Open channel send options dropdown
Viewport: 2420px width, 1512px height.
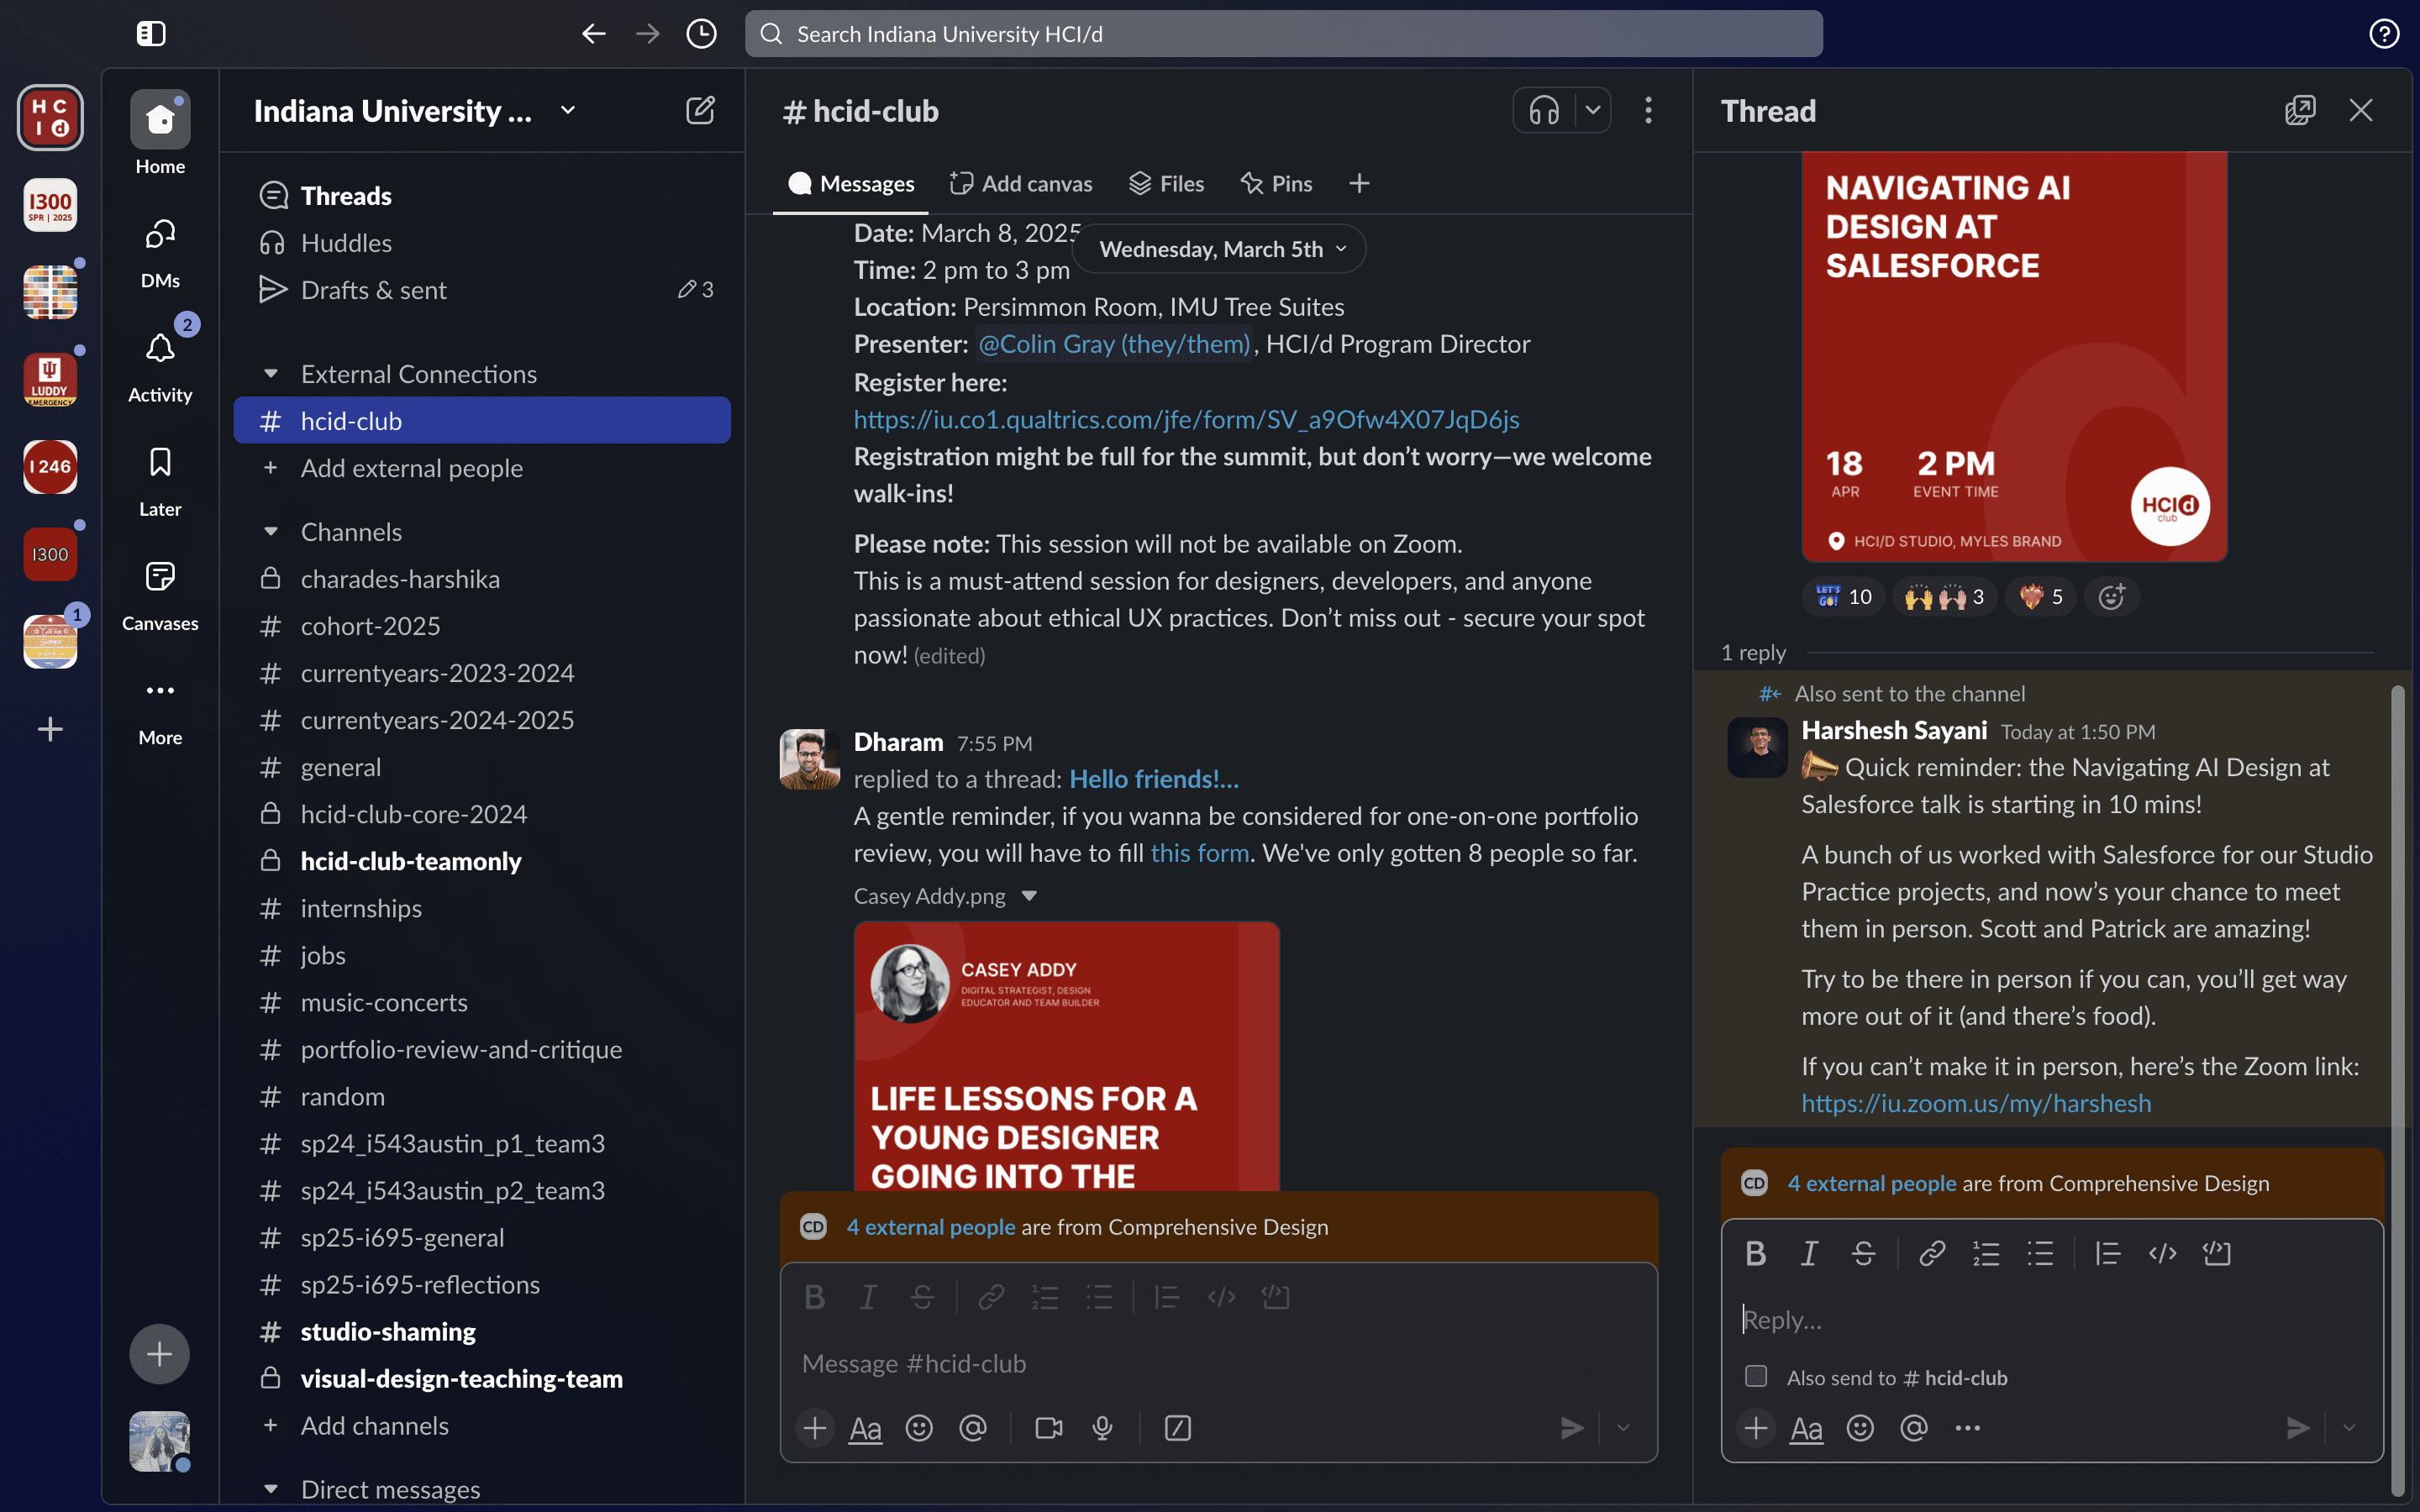(x=1623, y=1428)
